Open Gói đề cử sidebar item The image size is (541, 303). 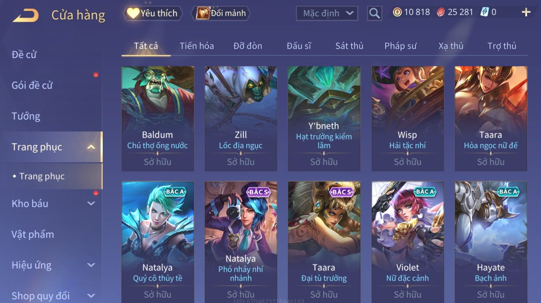coord(32,85)
